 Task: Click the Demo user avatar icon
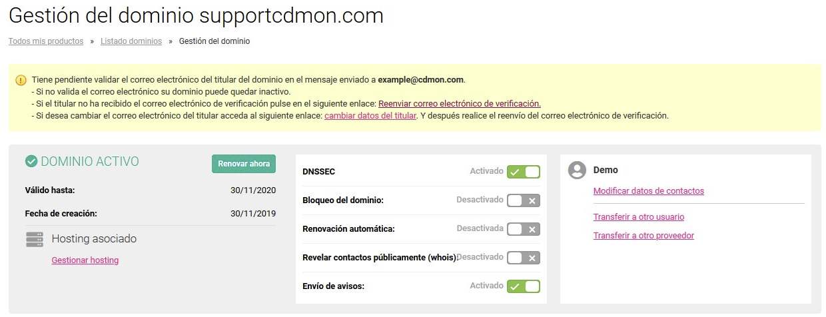[x=577, y=170]
